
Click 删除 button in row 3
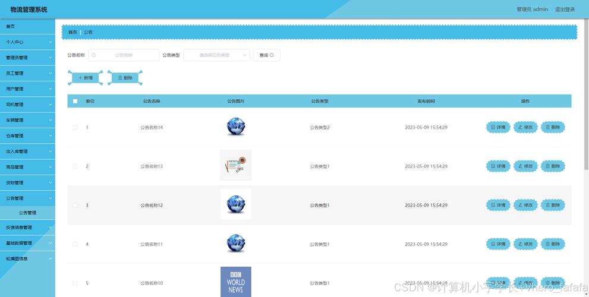(x=553, y=206)
